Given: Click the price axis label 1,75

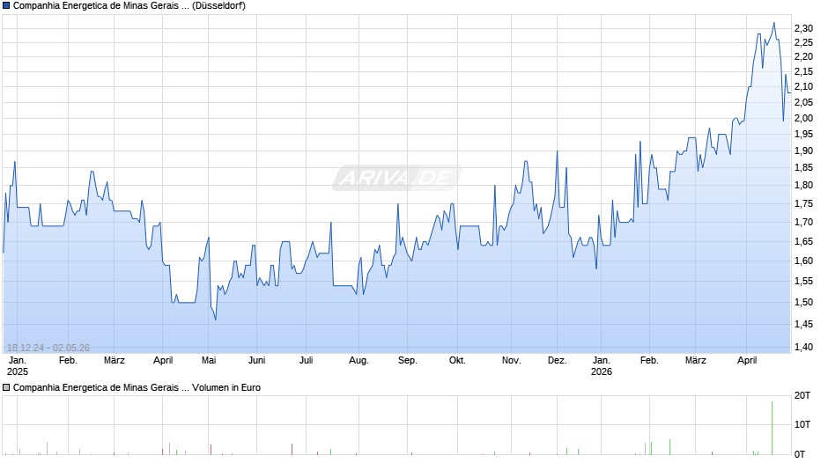Looking at the screenshot, I should [x=803, y=204].
